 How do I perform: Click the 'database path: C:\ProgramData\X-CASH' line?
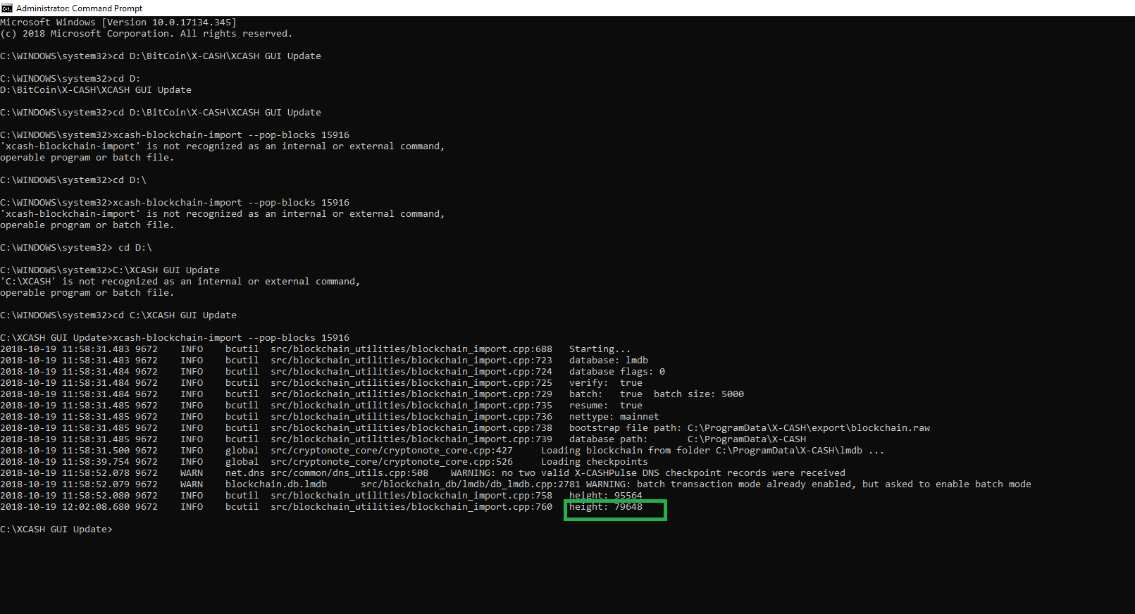point(688,439)
